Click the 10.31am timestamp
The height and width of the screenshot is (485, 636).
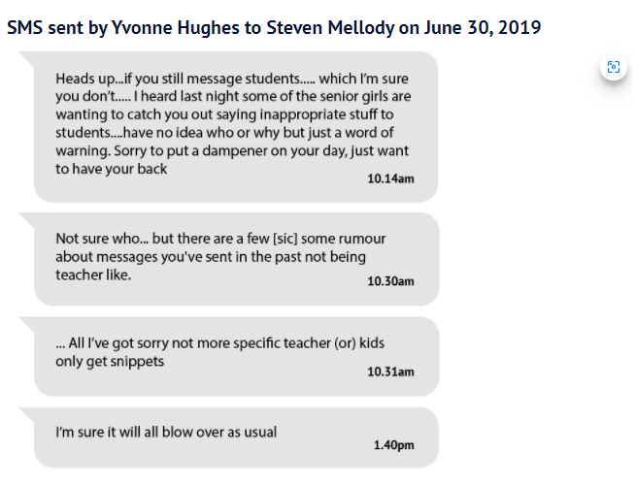tap(390, 372)
